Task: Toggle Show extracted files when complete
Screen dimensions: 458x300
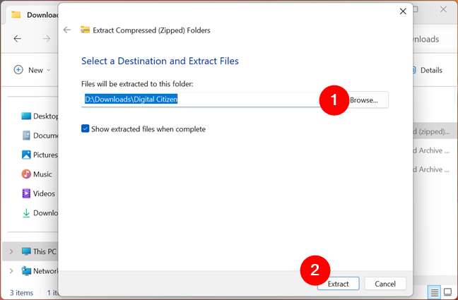Action: 86,129
